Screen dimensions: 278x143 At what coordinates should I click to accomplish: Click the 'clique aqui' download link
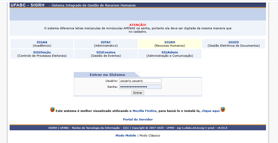(211, 111)
